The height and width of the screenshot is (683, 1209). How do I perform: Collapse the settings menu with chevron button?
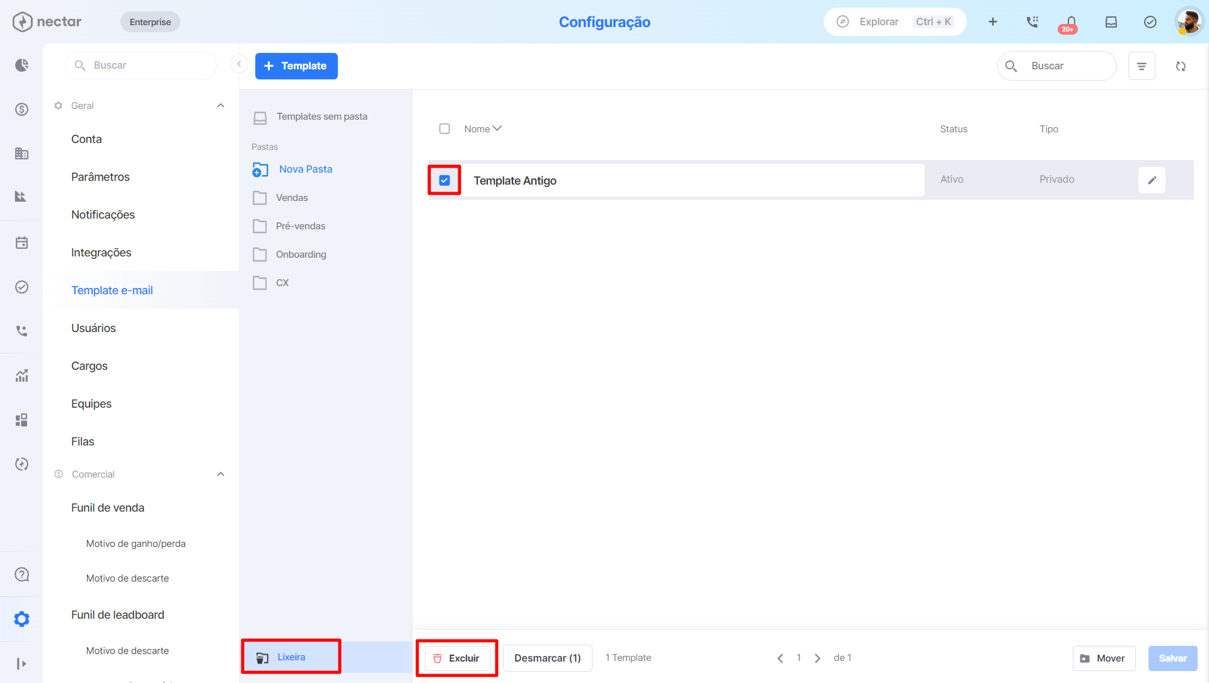[x=239, y=64]
